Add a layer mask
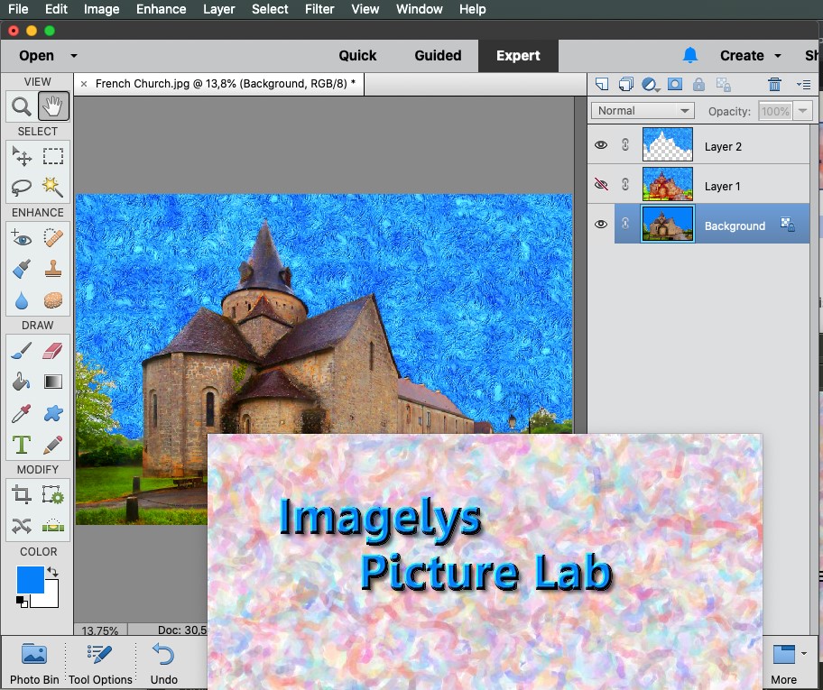This screenshot has height=690, width=823. click(x=675, y=84)
